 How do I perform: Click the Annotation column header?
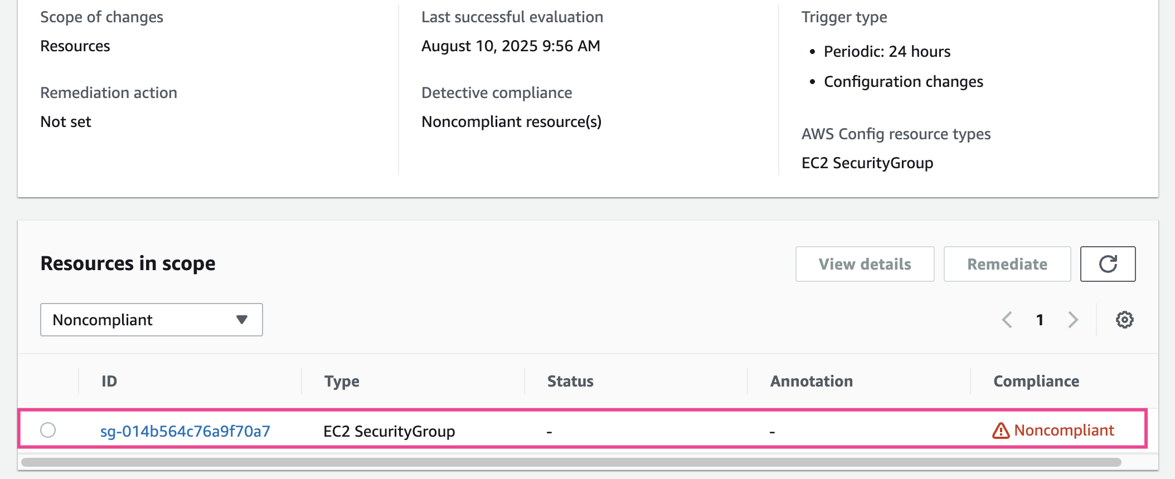tap(811, 381)
